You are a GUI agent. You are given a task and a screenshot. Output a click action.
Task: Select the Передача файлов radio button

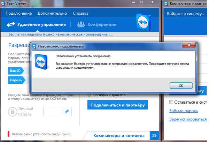[89, 95]
